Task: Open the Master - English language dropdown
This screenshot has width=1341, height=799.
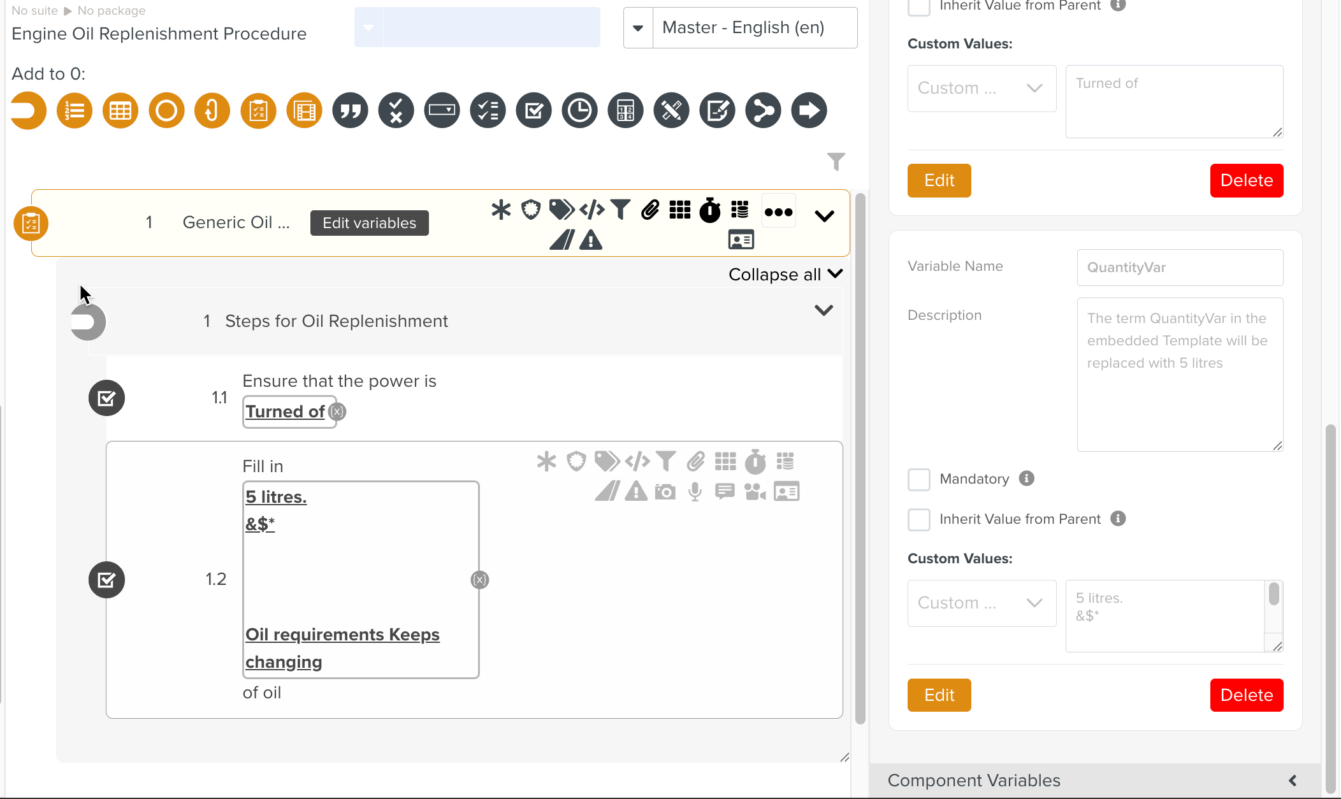Action: 638,28
